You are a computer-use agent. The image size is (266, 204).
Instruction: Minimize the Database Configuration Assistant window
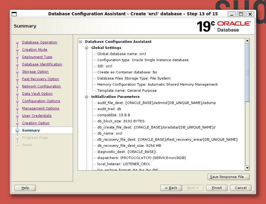pos(232,14)
